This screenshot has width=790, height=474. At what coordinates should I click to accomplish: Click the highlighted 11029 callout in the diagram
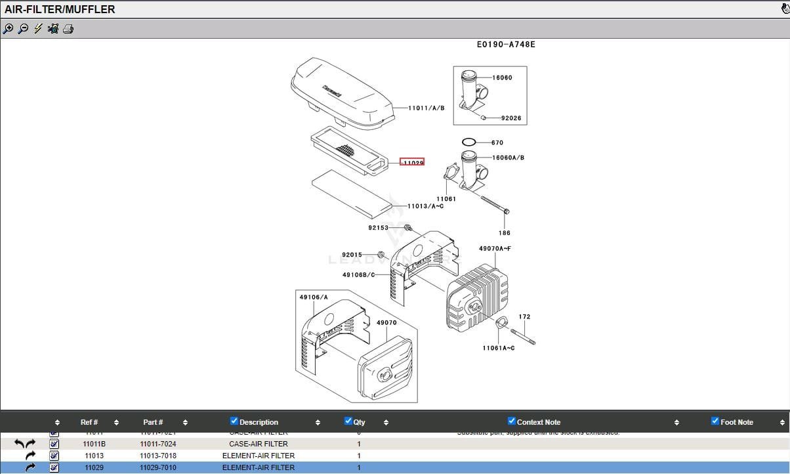click(x=412, y=162)
